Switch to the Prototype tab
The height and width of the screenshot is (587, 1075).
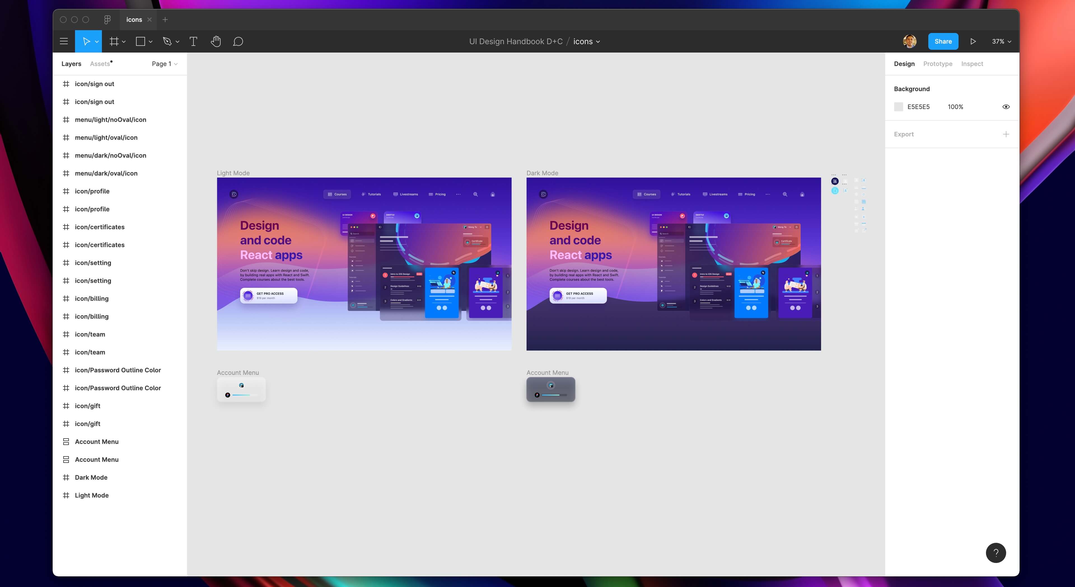[938, 64]
